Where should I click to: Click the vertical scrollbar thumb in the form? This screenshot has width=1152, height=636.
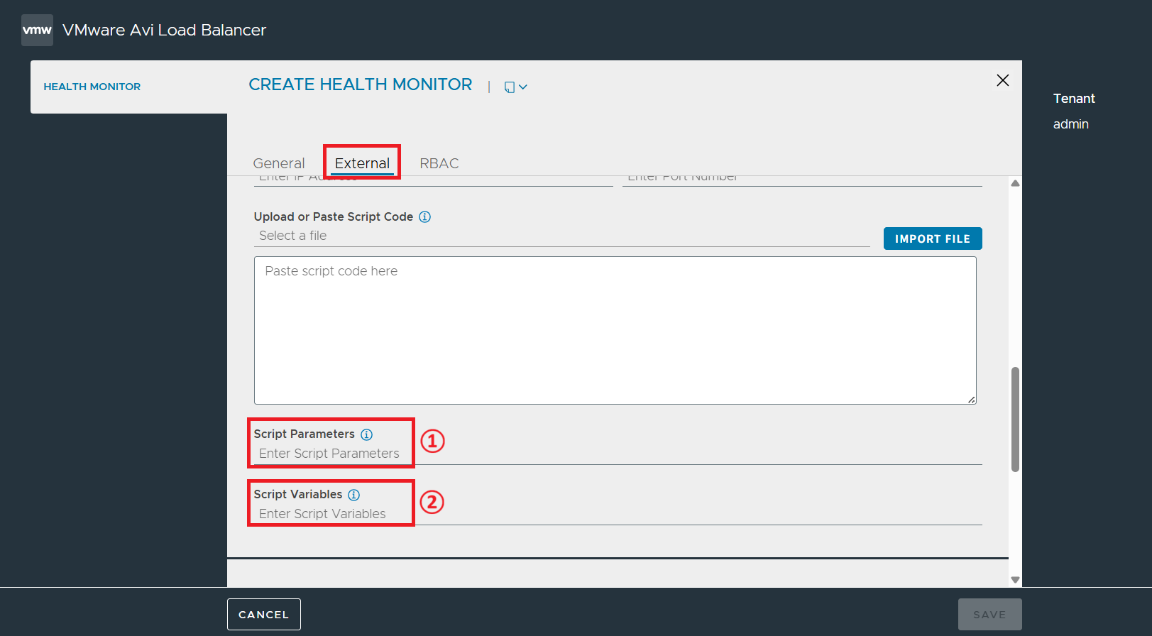pos(1015,419)
